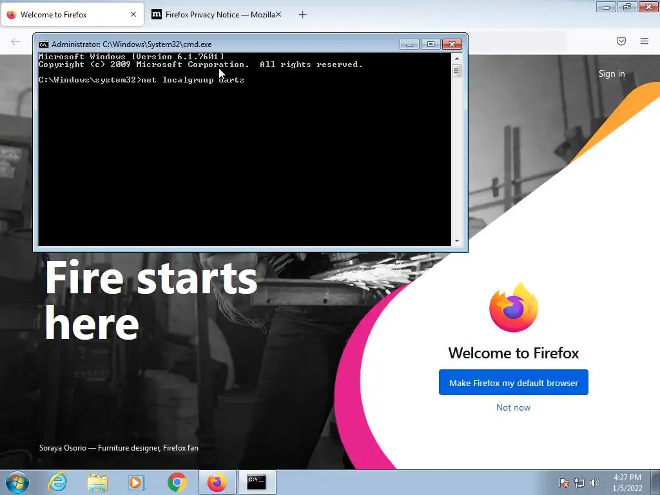This screenshot has height=495, width=660.
Task: Open a new Firefox tab
Action: pos(303,15)
